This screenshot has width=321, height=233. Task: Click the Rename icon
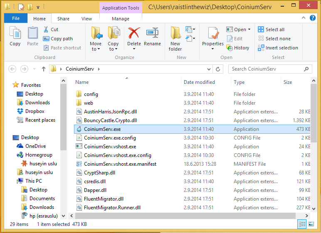pos(152,33)
